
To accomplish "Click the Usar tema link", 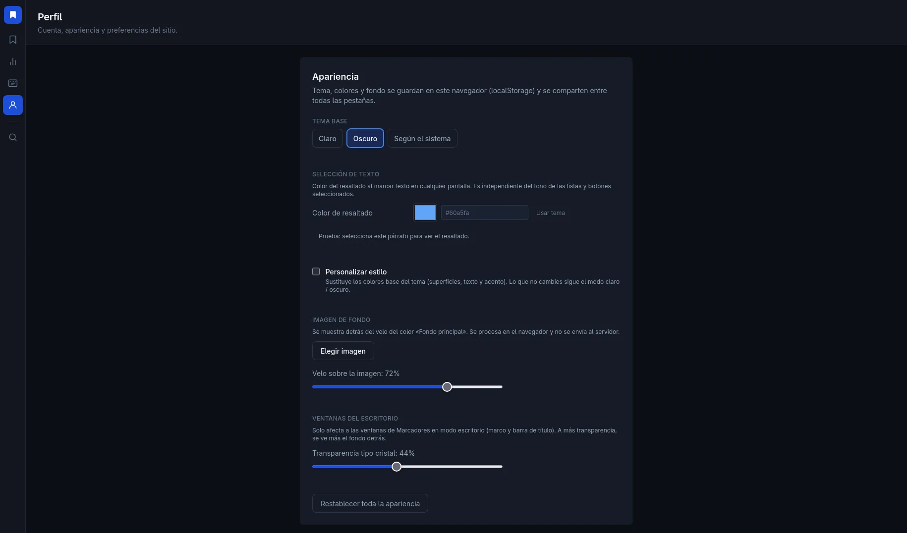I will (551, 213).
